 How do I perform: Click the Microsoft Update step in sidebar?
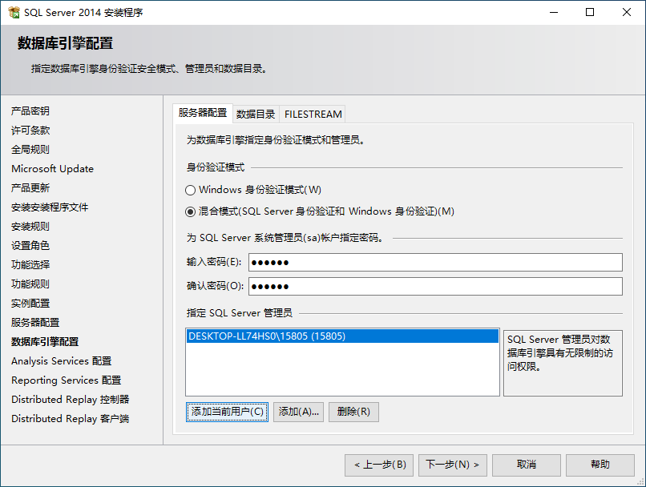pos(52,169)
